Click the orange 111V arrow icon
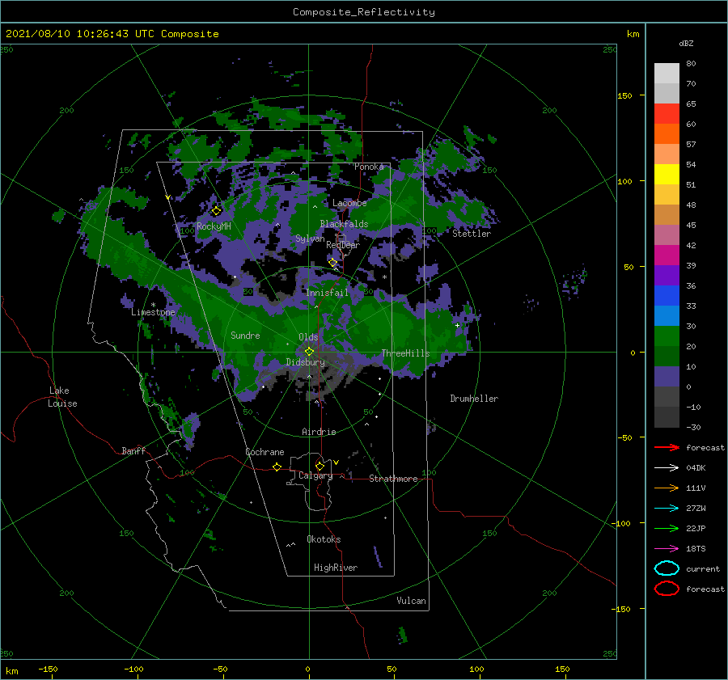This screenshot has width=728, height=680. pos(667,488)
